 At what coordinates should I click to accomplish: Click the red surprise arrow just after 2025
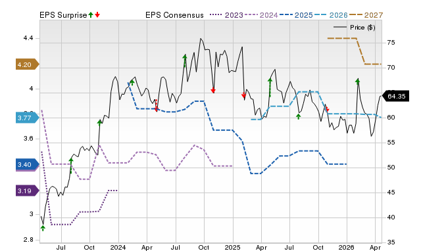pos(243,95)
